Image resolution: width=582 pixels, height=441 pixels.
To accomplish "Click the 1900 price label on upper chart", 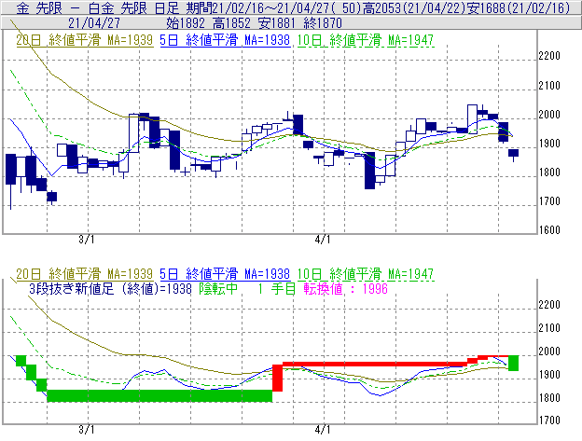I will [x=549, y=144].
